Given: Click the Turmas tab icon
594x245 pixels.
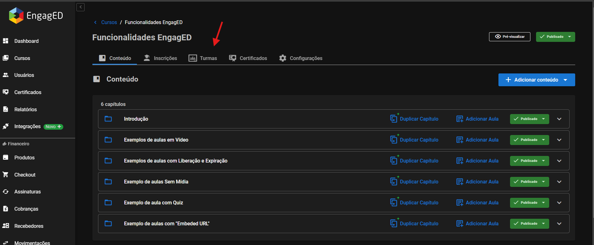Looking at the screenshot, I should click(192, 58).
